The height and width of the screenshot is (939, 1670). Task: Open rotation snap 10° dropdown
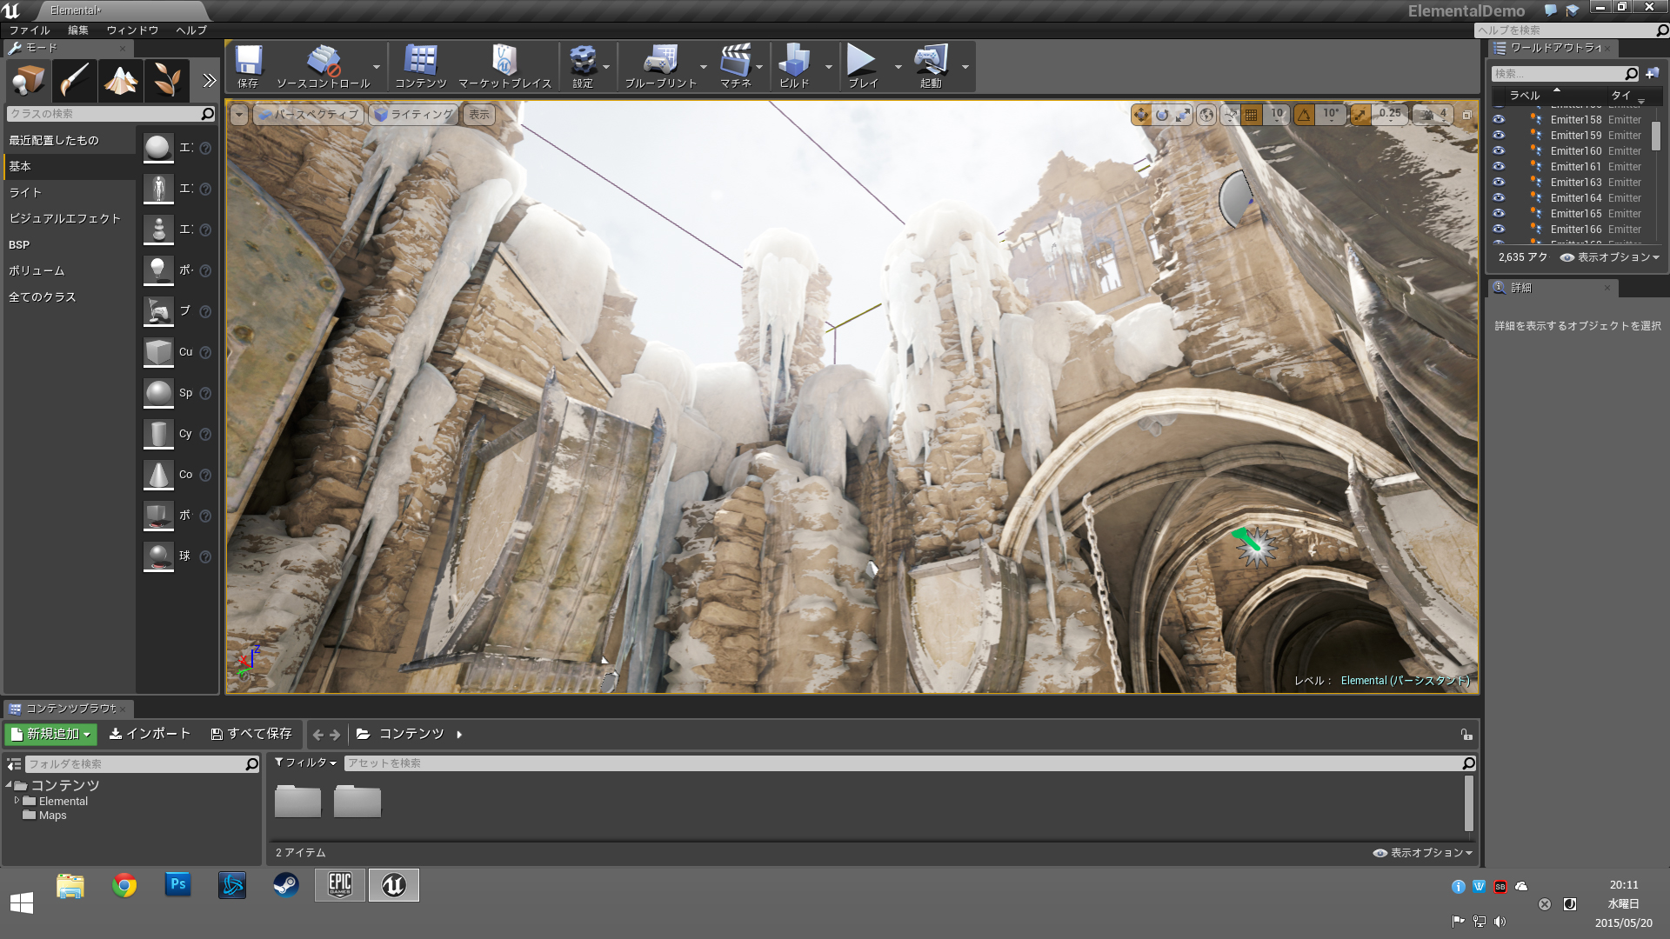1331,114
